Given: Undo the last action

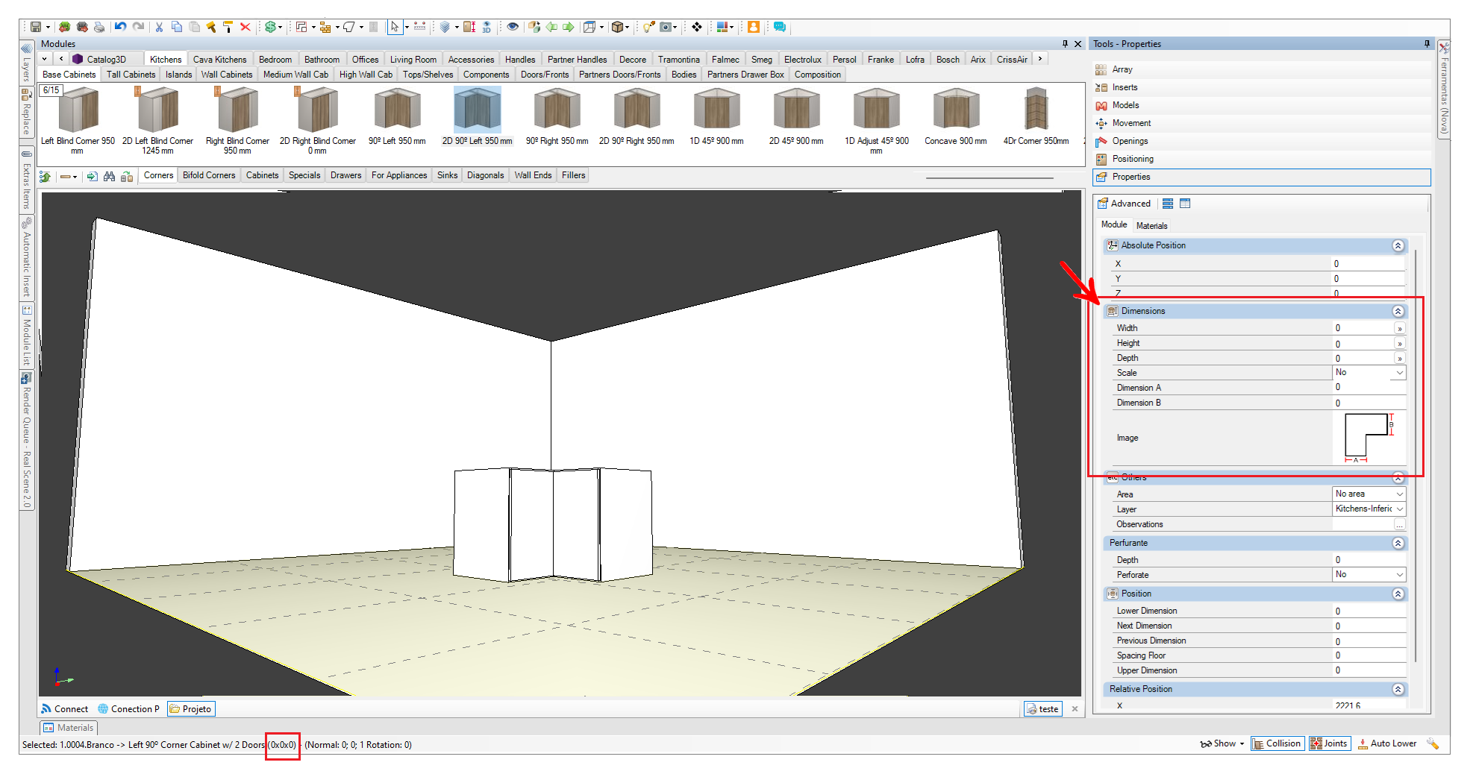Looking at the screenshot, I should (x=120, y=27).
